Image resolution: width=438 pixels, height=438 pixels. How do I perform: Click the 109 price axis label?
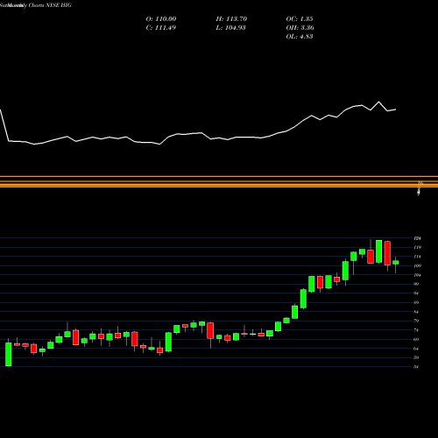[x=418, y=265]
